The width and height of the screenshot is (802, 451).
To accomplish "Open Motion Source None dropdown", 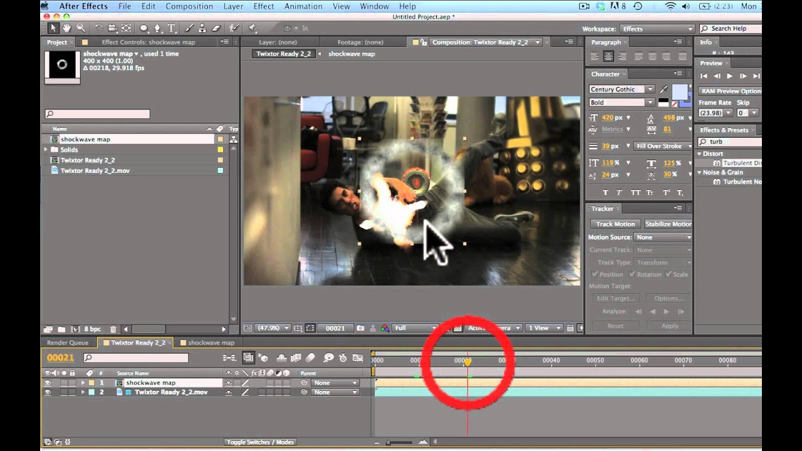I will tap(663, 237).
